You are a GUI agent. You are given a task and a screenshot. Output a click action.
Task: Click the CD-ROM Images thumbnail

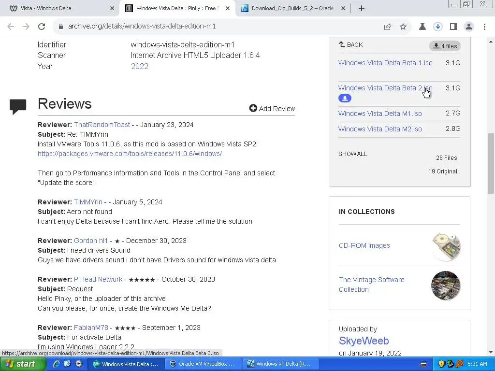click(x=446, y=246)
